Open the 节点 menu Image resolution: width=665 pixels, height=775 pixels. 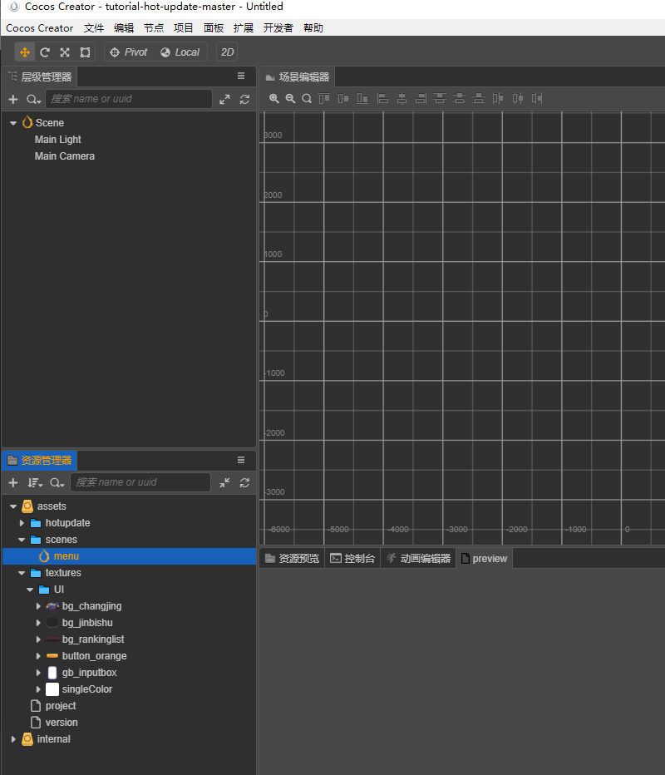click(154, 28)
